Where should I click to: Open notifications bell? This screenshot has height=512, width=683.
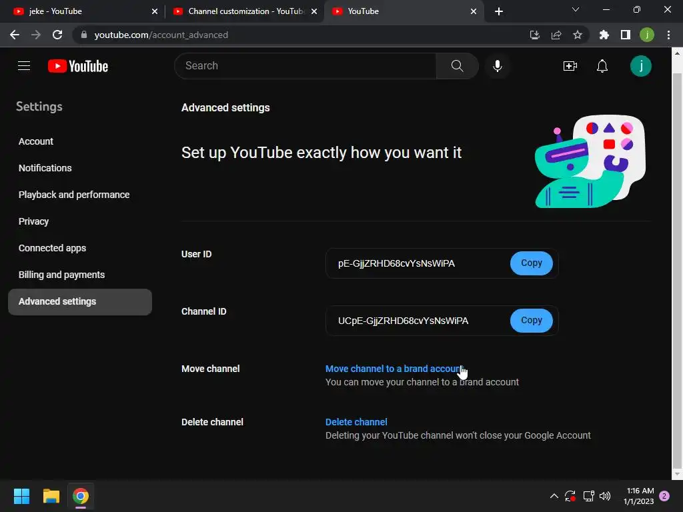[x=602, y=66]
